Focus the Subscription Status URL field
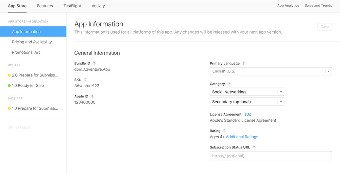 click(271, 156)
